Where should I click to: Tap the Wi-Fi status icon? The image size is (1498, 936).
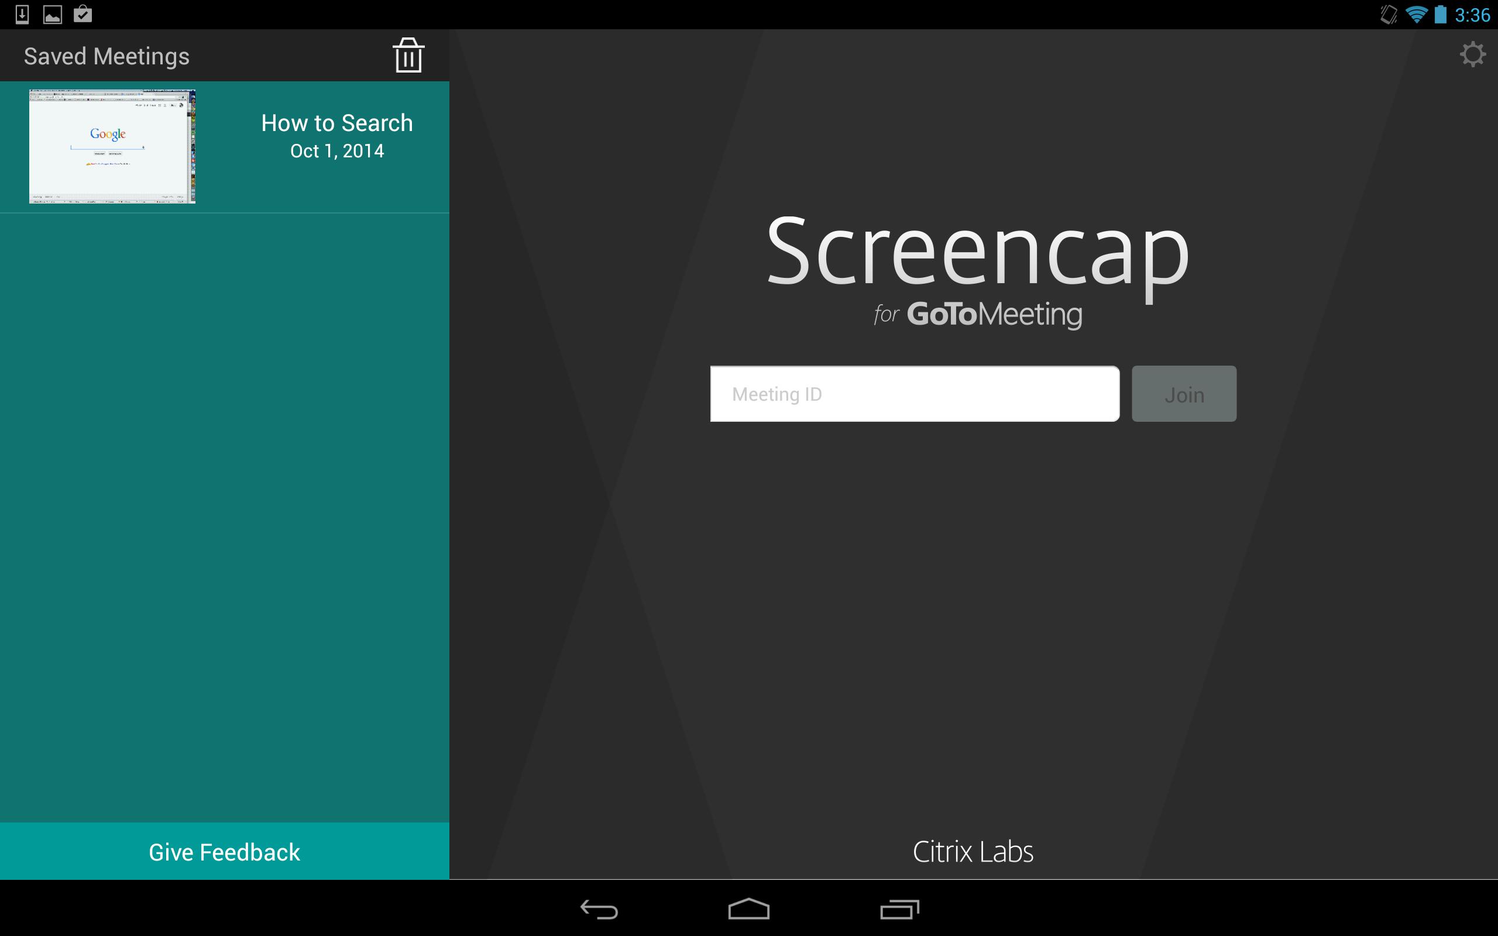click(1417, 13)
